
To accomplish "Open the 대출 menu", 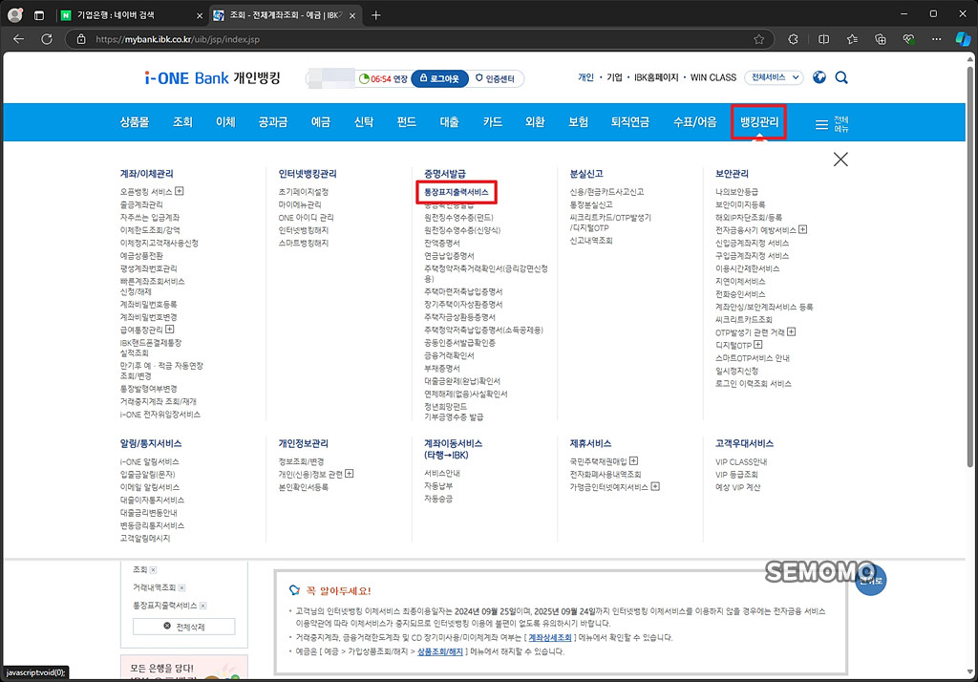I will pos(449,122).
